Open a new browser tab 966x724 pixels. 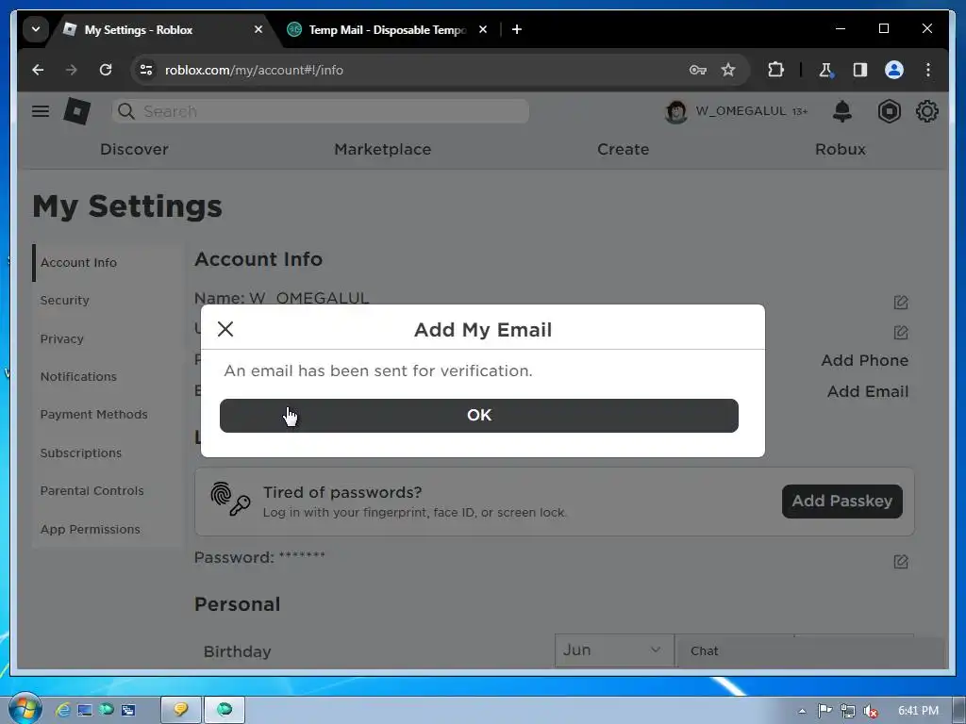point(517,29)
